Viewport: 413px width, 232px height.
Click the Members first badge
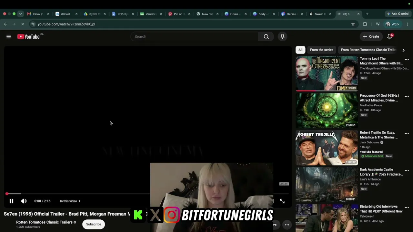pyautogui.click(x=372, y=156)
